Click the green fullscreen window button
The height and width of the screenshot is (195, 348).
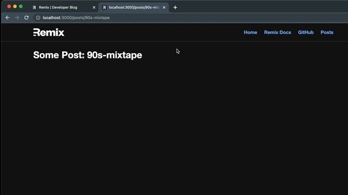coord(21,6)
